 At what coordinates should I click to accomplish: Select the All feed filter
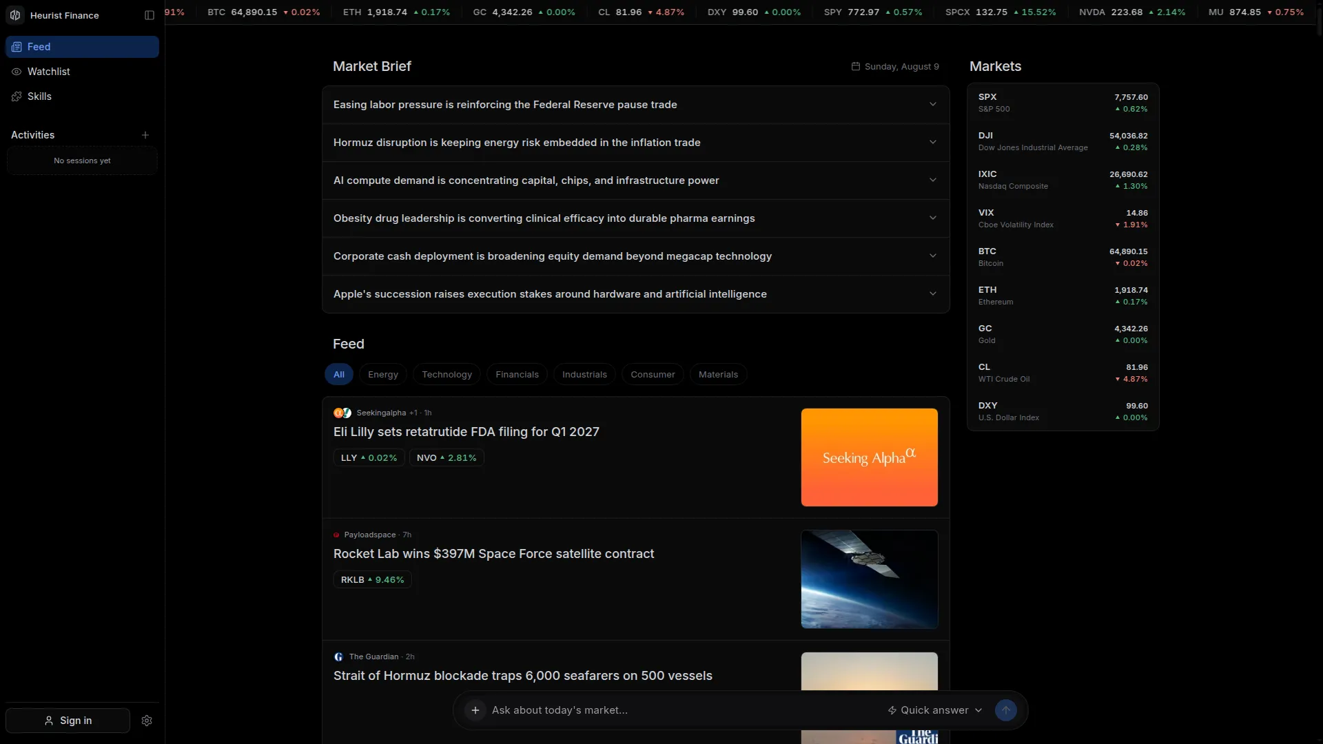tap(339, 375)
